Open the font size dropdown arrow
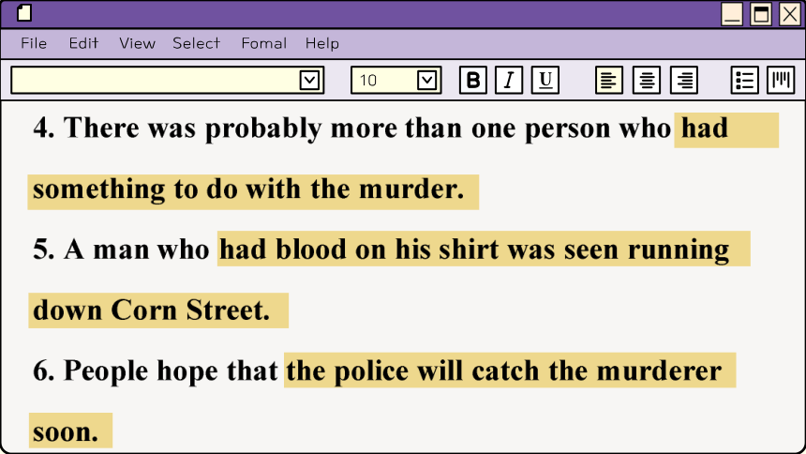Screen dimensions: 806x454 (426, 81)
